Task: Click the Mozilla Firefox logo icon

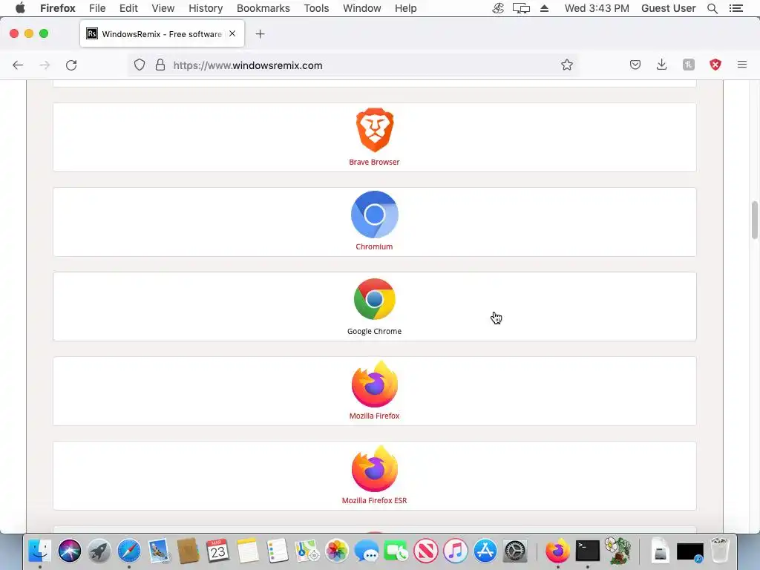Action: 374,384
